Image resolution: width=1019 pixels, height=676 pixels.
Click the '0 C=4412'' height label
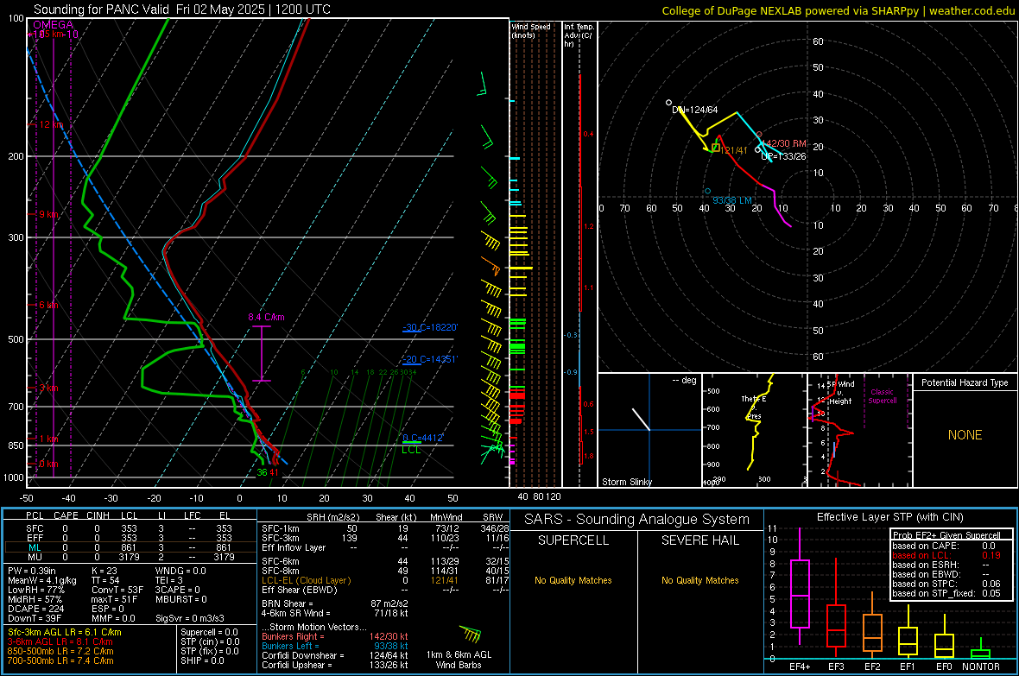point(422,438)
